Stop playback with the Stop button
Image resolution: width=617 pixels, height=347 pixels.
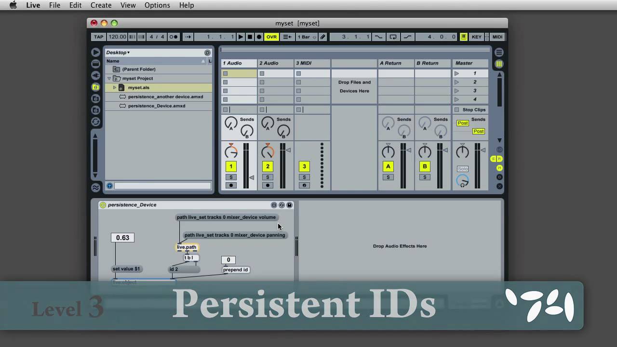click(x=250, y=37)
